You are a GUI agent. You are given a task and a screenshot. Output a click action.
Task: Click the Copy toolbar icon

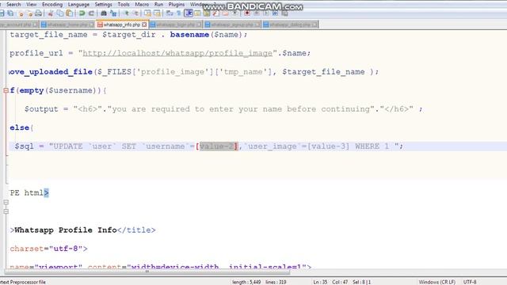pos(60,13)
